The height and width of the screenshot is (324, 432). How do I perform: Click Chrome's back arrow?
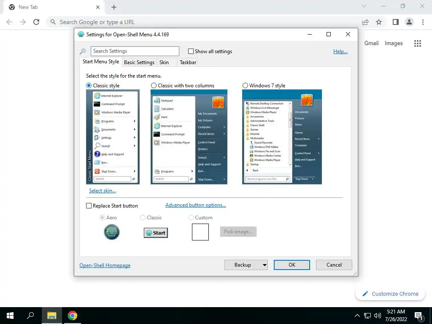click(9, 22)
